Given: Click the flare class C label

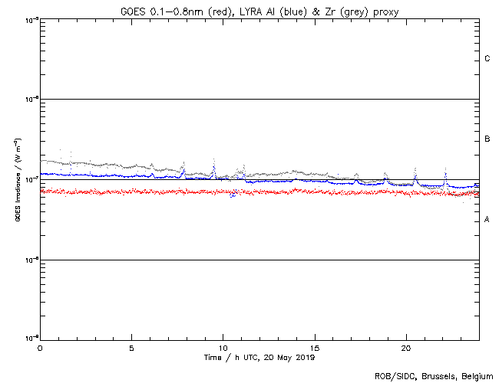Looking at the screenshot, I should [x=487, y=59].
